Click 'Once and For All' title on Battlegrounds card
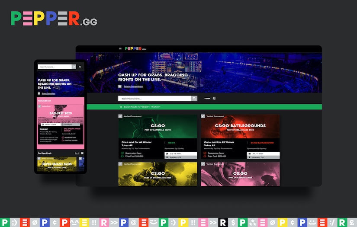Viewport: 357px width, 227px height. point(219,144)
